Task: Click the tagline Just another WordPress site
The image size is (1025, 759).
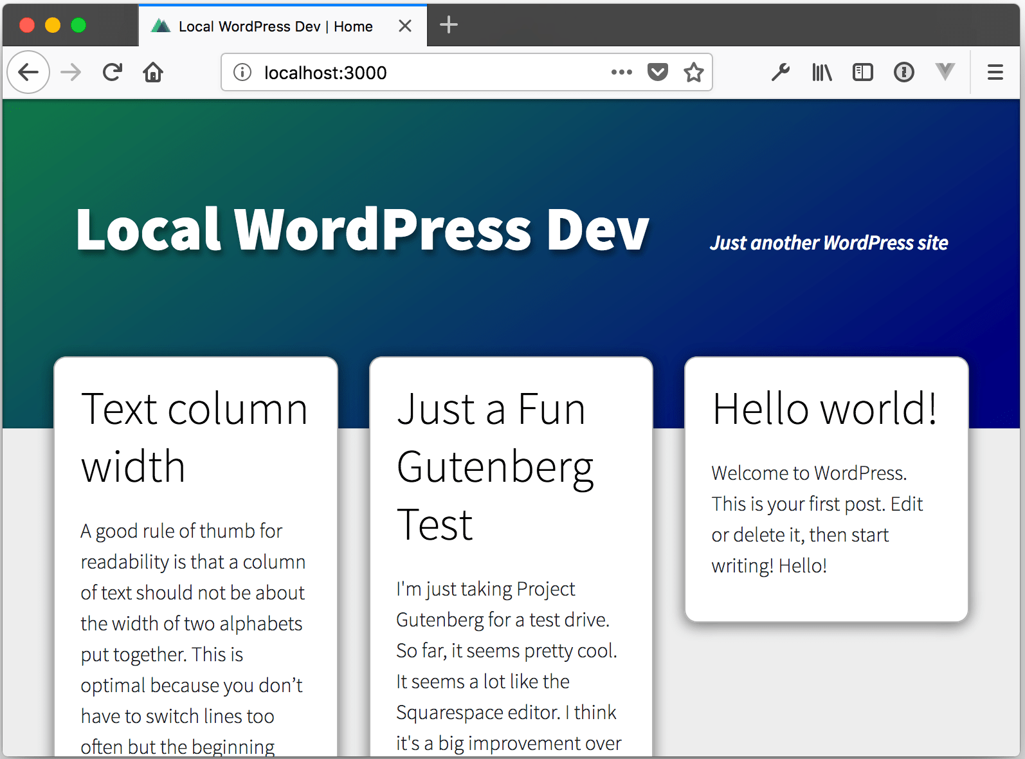Action: 829,242
